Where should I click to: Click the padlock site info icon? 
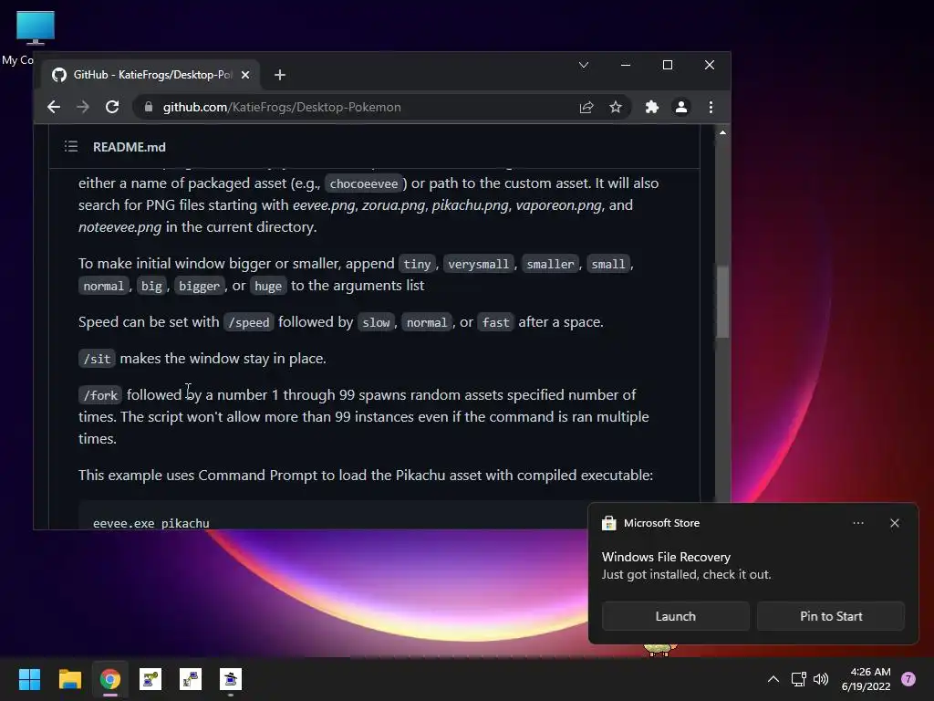point(149,108)
